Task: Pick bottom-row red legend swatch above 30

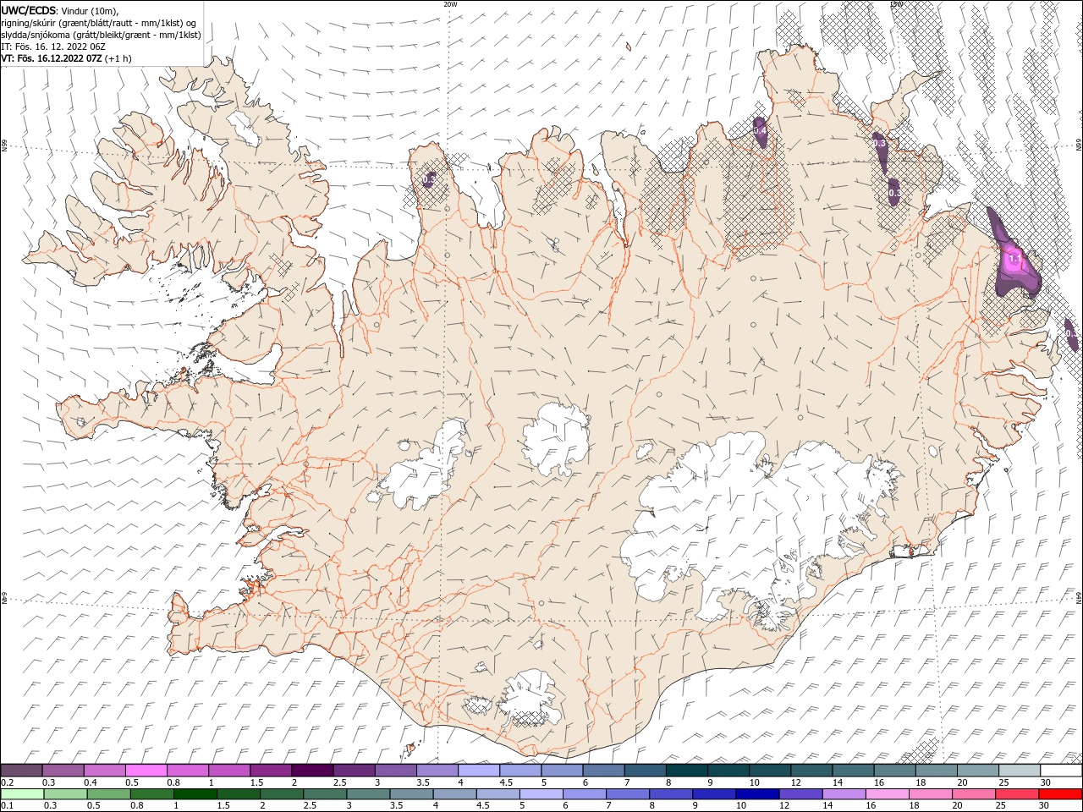Action: click(x=1059, y=794)
